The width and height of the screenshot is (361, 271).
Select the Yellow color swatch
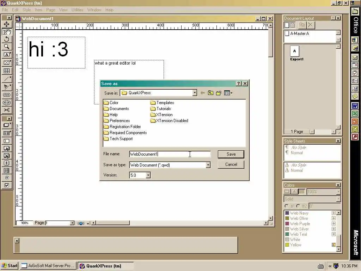click(x=287, y=245)
